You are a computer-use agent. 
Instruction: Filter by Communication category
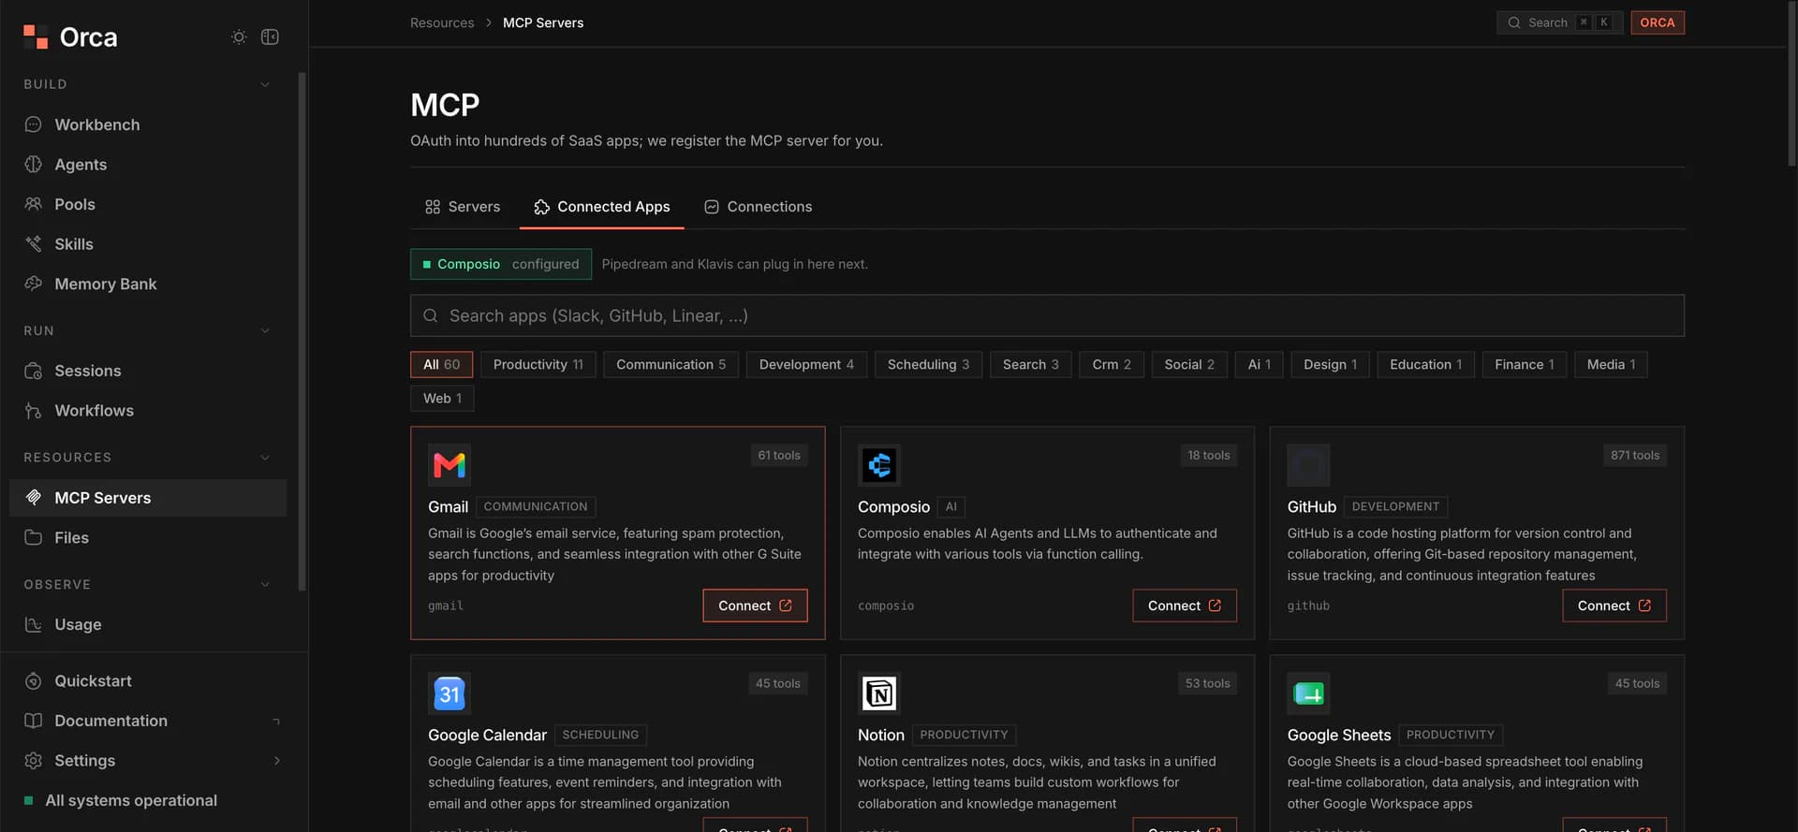[671, 364]
